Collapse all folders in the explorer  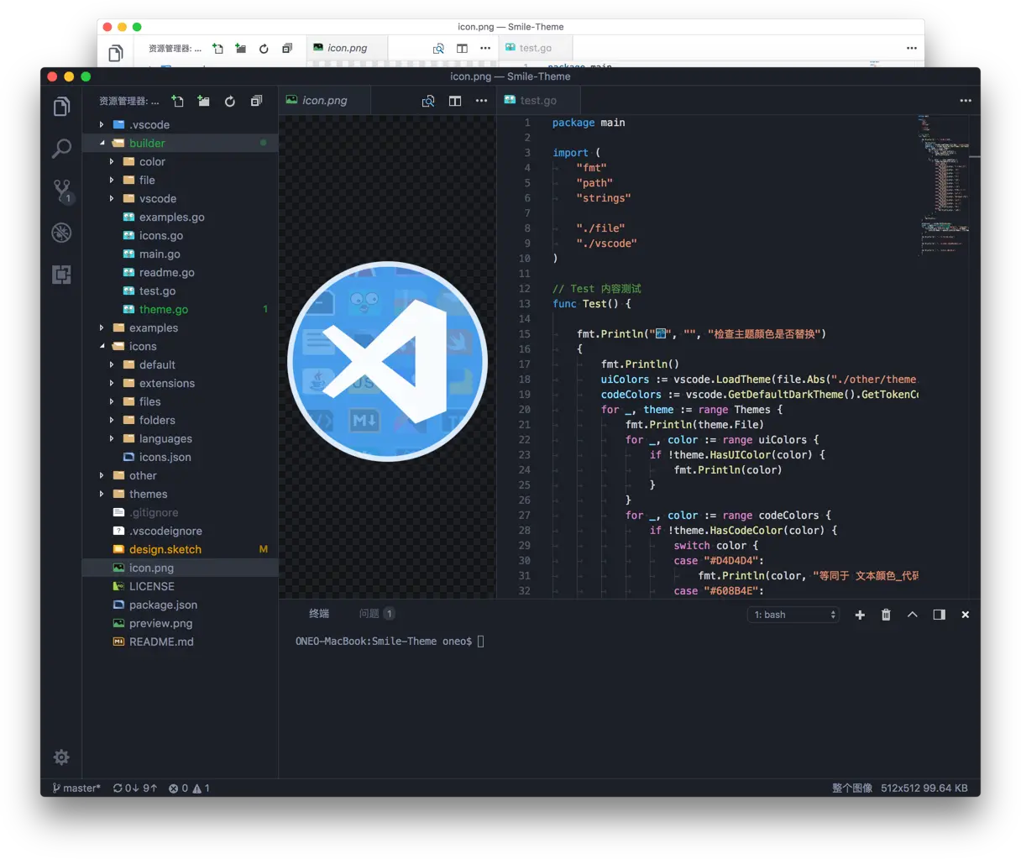256,101
